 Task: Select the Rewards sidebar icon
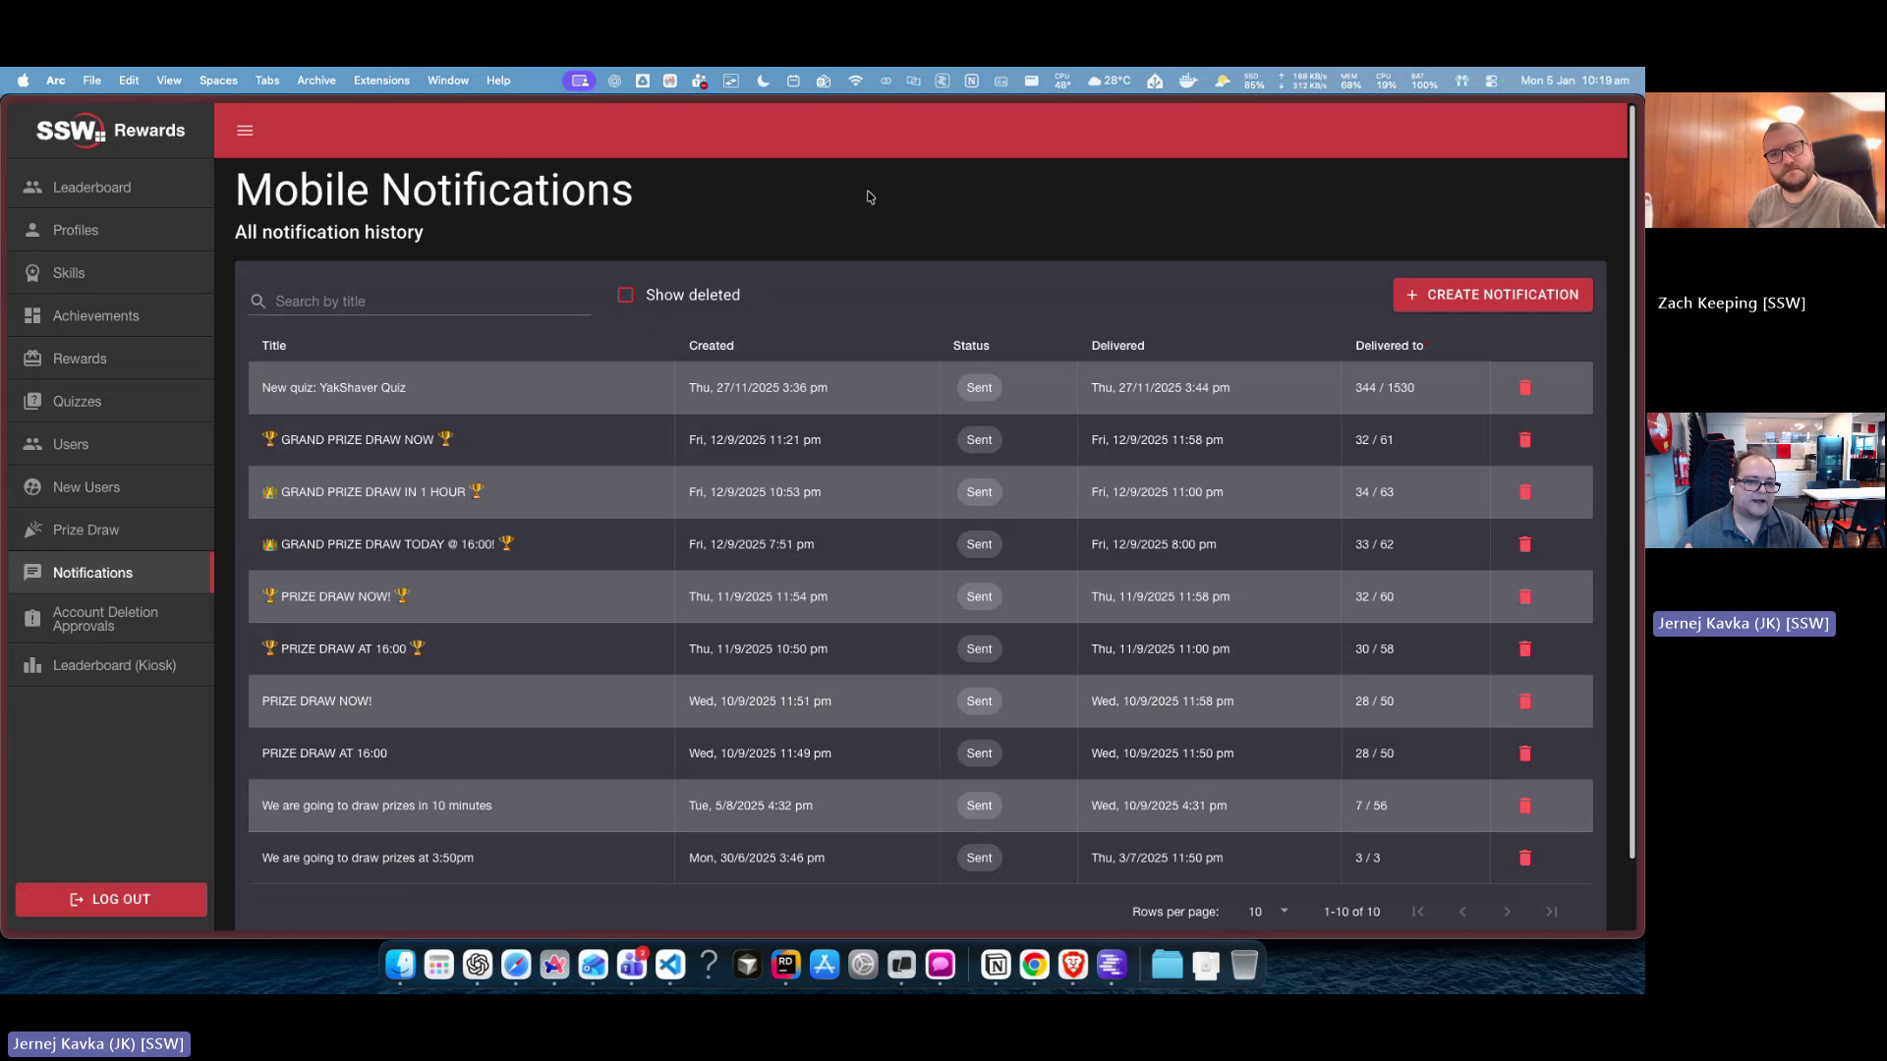(x=80, y=358)
